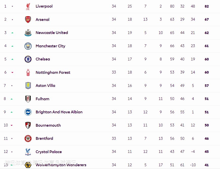Screen dimensions: 220x169
Task: Click the Brentford bee badge
Action: click(x=28, y=139)
